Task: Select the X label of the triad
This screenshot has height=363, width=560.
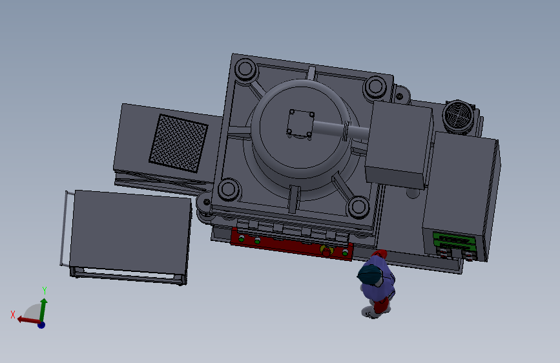Action: 13,315
